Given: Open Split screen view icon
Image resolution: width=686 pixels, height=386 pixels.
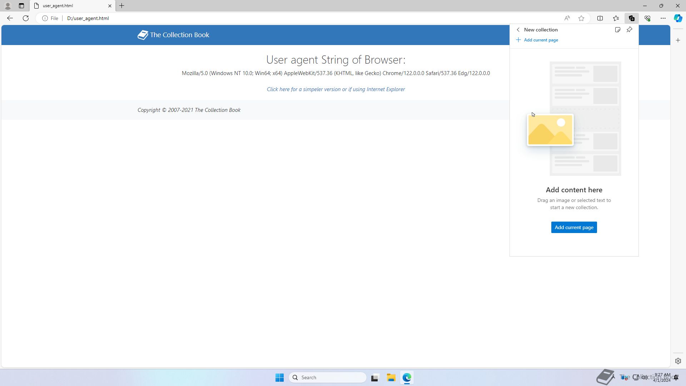Looking at the screenshot, I should [600, 18].
